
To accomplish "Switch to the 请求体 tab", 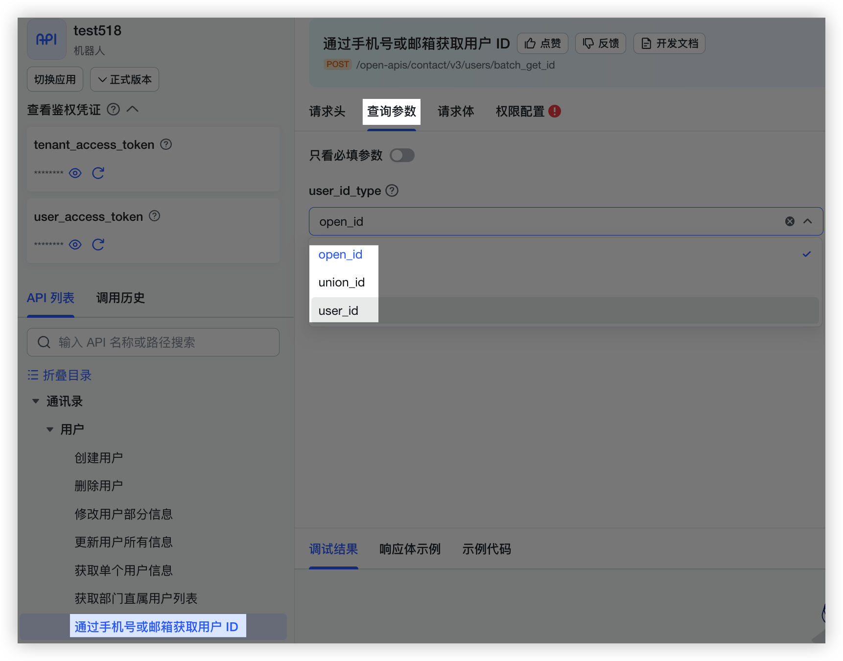I will [455, 112].
